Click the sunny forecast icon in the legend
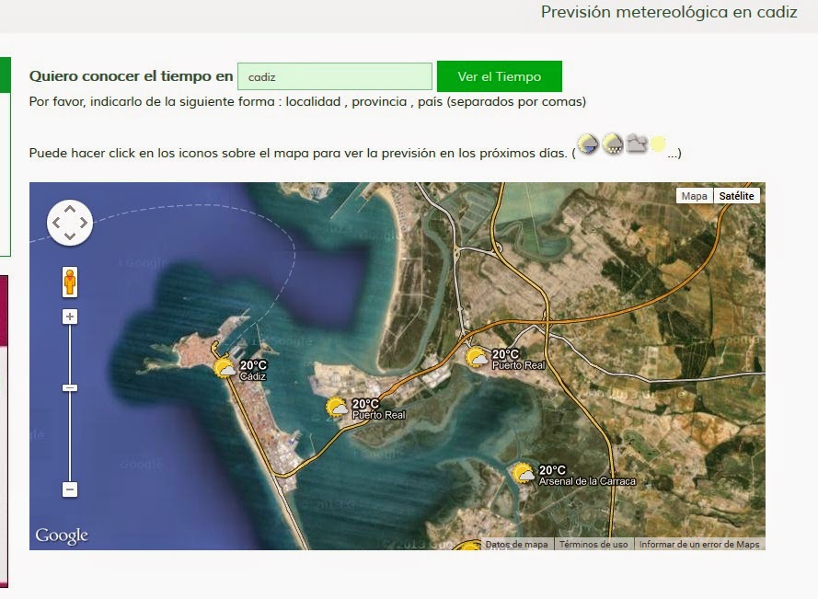 (661, 144)
